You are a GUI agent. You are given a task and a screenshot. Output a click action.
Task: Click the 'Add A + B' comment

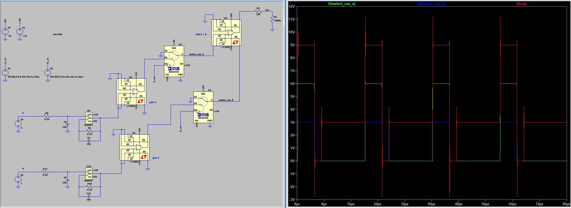pos(201,34)
